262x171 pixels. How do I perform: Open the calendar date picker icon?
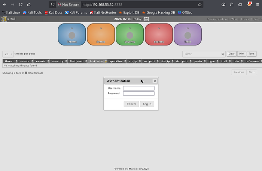tap(146, 19)
